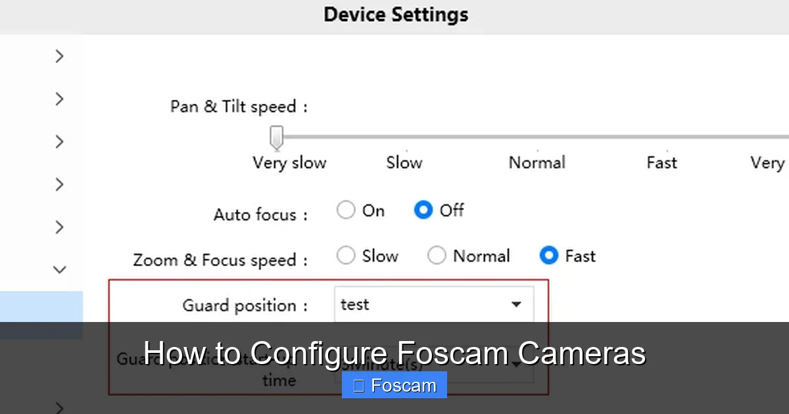Enable Auto focus by selecting On
Image resolution: width=789 pixels, height=414 pixels.
click(x=346, y=209)
